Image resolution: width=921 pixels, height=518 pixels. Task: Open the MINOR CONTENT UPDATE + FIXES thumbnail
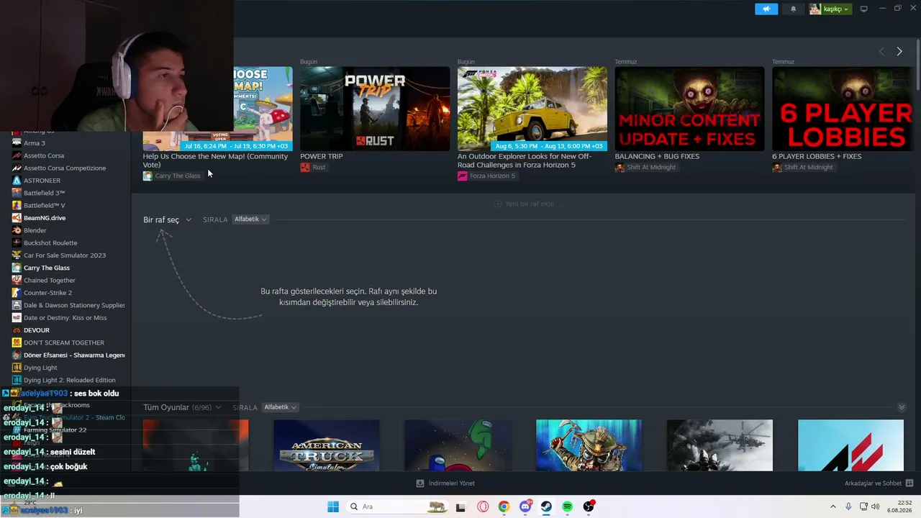pyautogui.click(x=689, y=109)
